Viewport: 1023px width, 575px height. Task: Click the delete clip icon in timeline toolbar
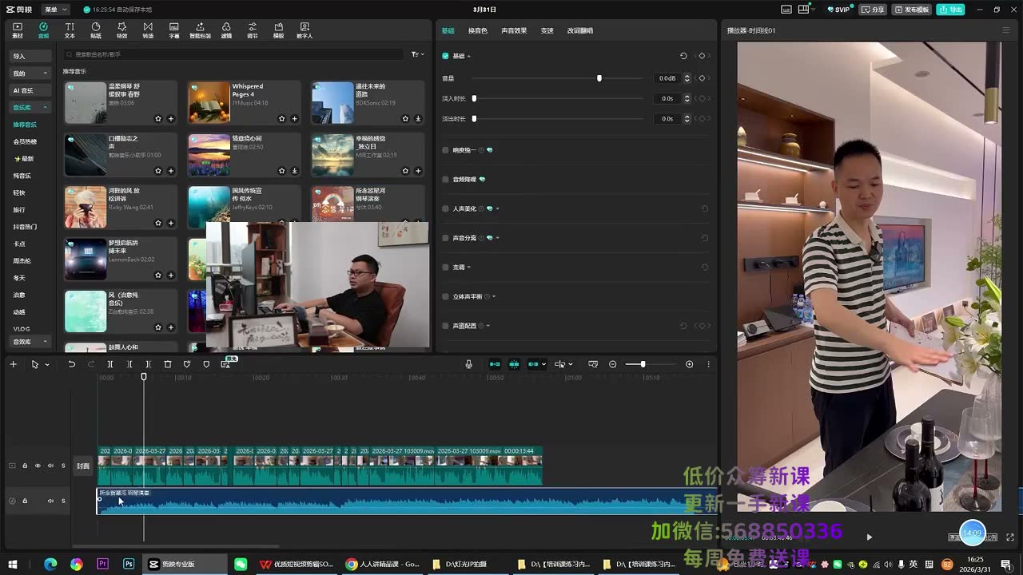point(168,364)
